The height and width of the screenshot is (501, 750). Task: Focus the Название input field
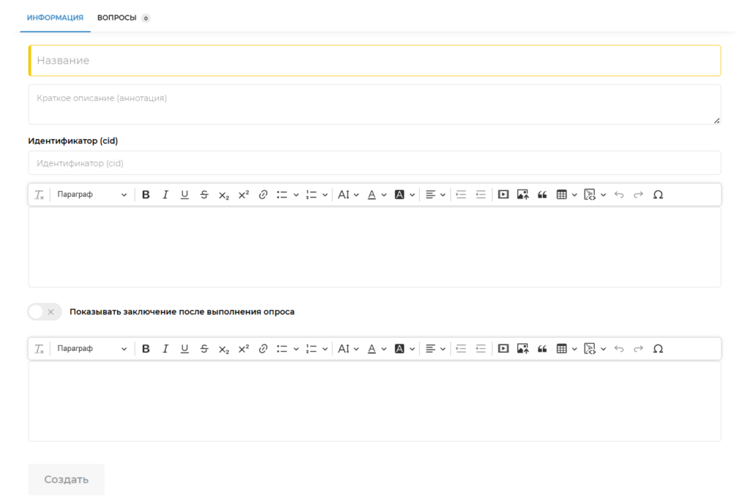point(374,61)
